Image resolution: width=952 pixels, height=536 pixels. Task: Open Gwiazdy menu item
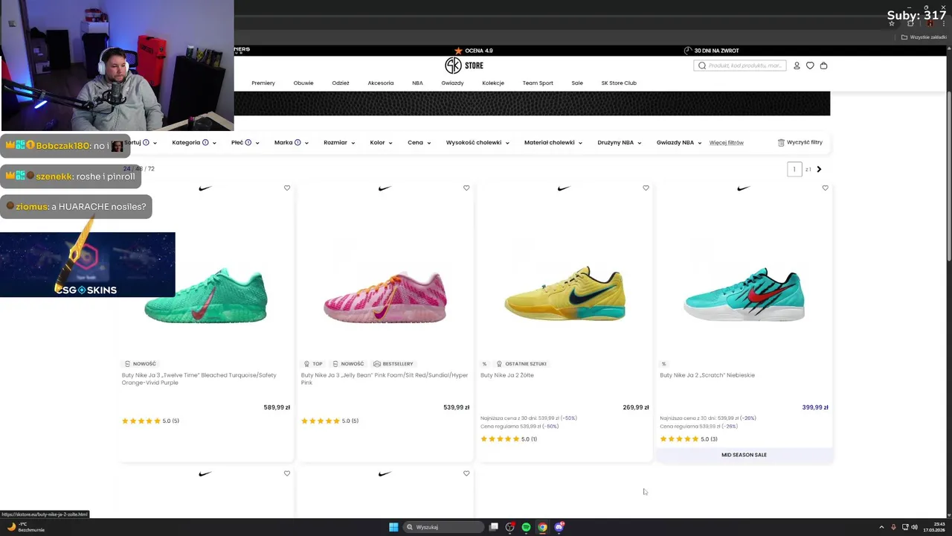tap(452, 83)
